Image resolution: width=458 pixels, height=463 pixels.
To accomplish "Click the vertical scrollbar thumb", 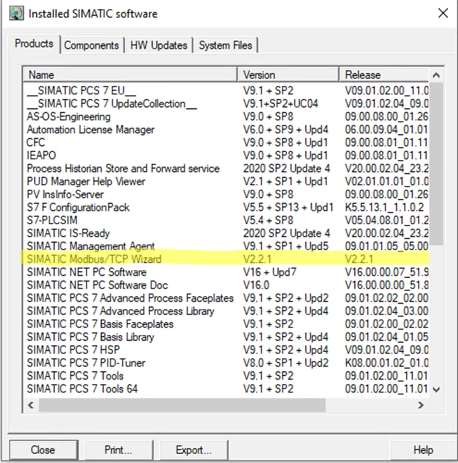I will pyautogui.click(x=436, y=164).
